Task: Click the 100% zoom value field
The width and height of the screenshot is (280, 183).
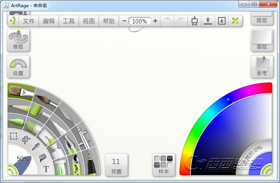Action: point(140,21)
